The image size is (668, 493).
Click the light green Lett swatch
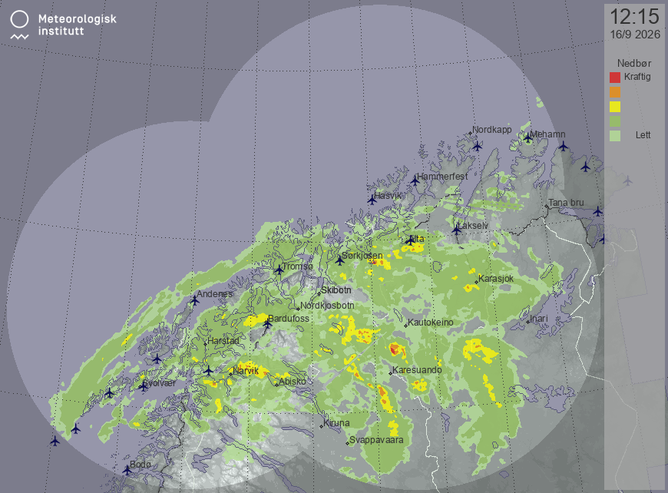click(615, 136)
